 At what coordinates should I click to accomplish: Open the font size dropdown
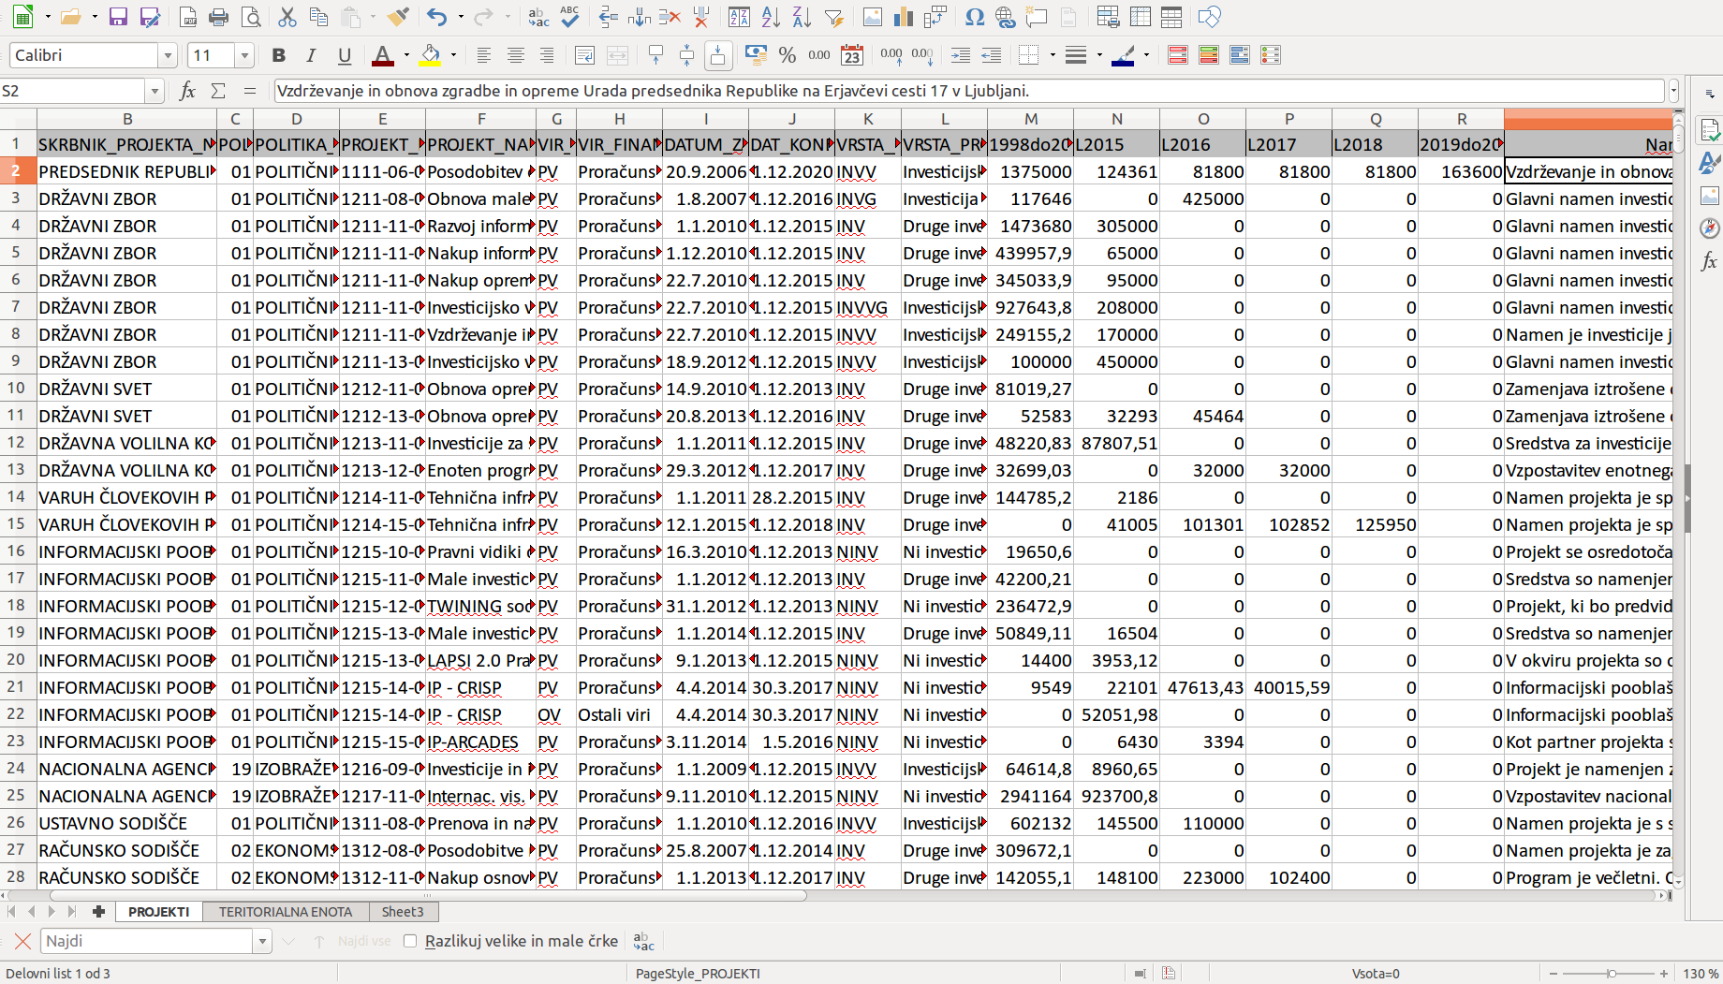(245, 55)
